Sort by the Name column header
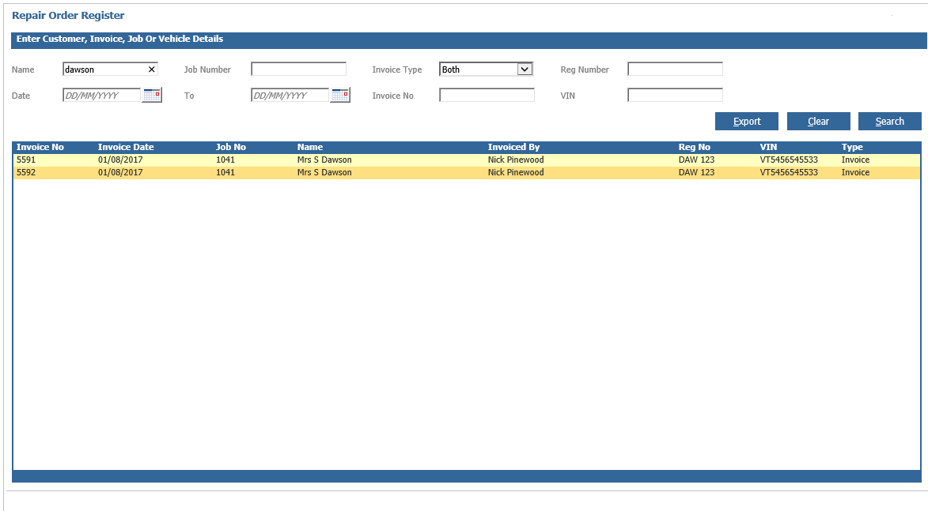 pos(310,147)
